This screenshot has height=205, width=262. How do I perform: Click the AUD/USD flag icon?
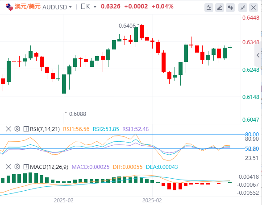tap(9, 7)
